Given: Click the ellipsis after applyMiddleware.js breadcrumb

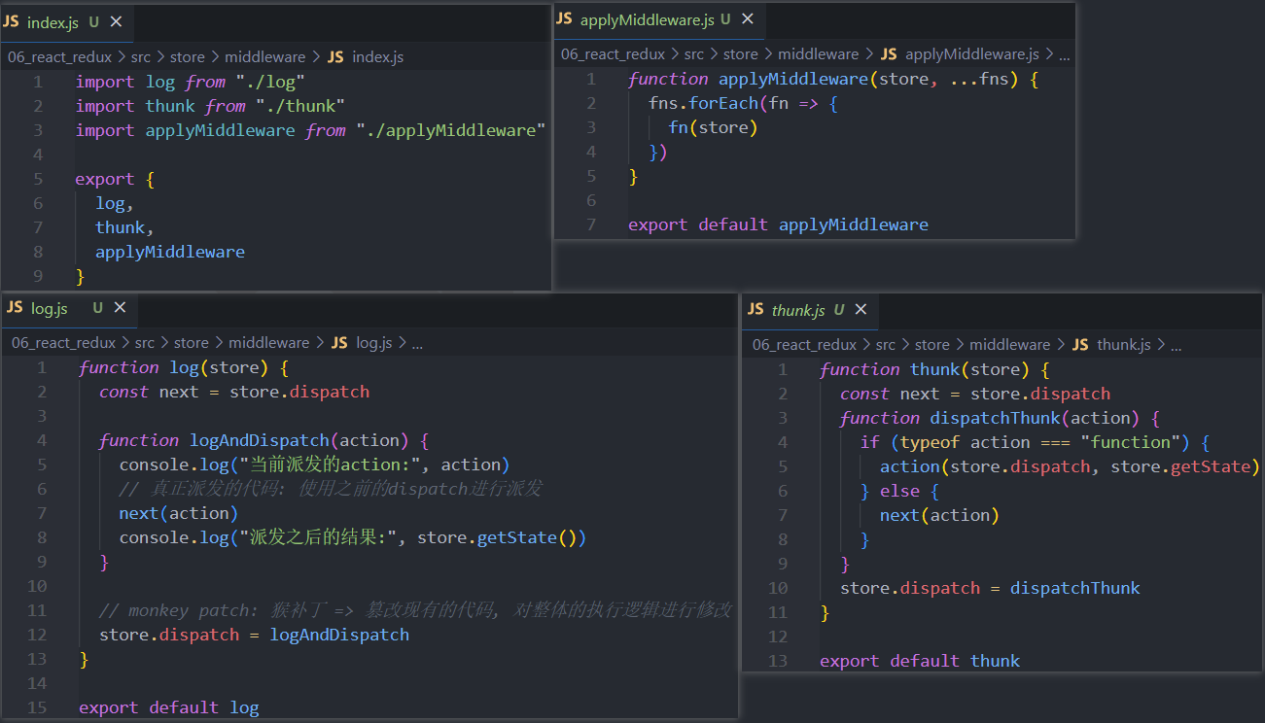Looking at the screenshot, I should coord(1064,54).
